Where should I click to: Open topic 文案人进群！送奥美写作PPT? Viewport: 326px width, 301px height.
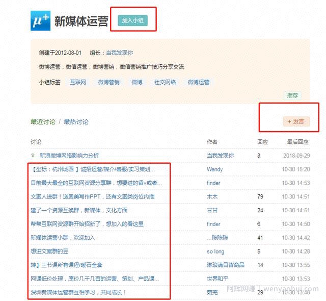93,197
